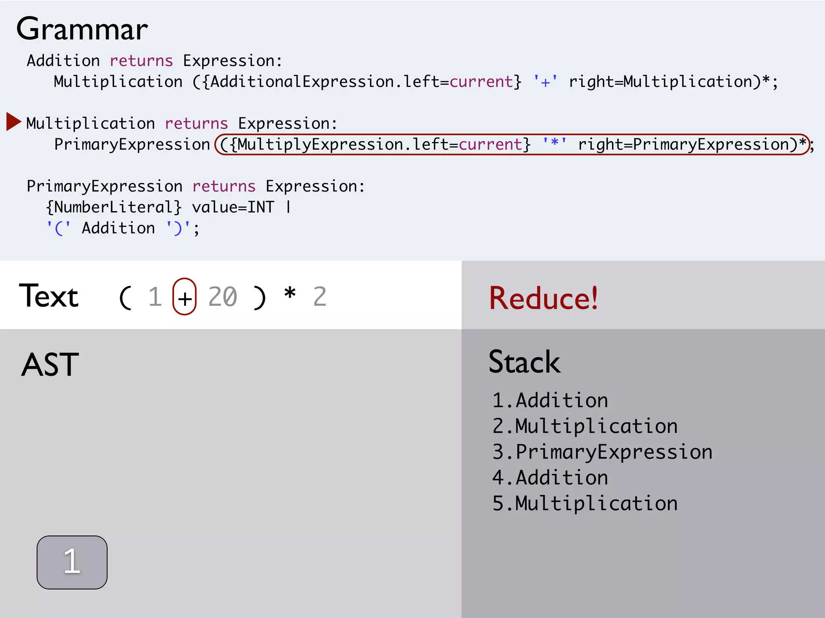825x618 pixels.
Task: Click the '+' literal in Addition rule
Action: click(x=545, y=82)
